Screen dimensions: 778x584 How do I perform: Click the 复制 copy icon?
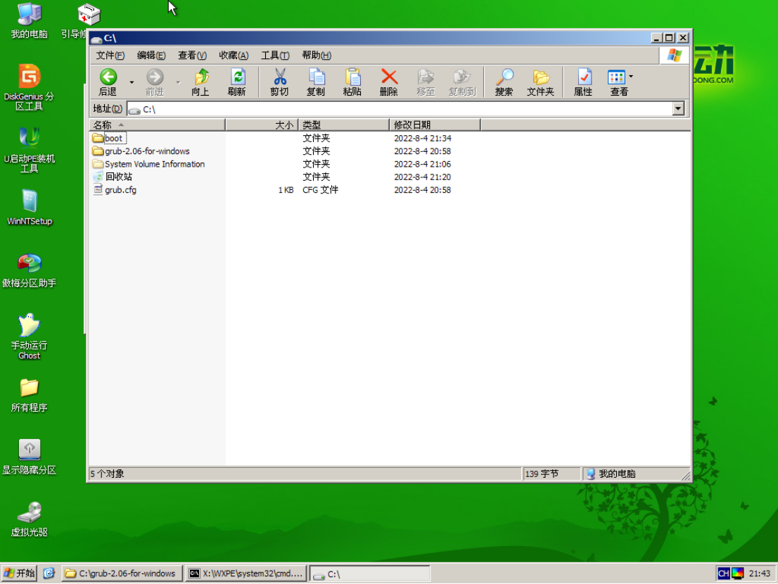316,77
